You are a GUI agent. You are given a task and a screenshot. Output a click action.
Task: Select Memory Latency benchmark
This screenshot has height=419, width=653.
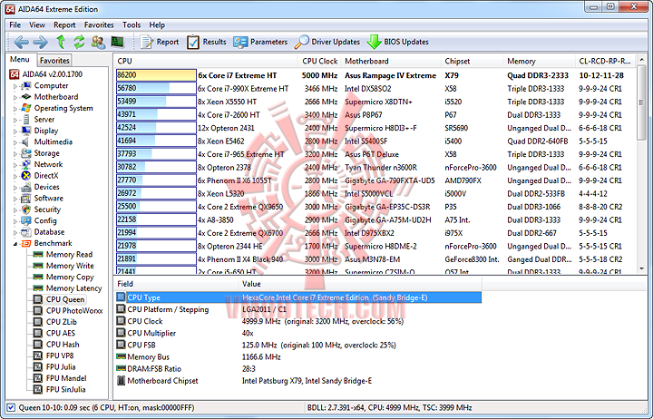click(73, 288)
